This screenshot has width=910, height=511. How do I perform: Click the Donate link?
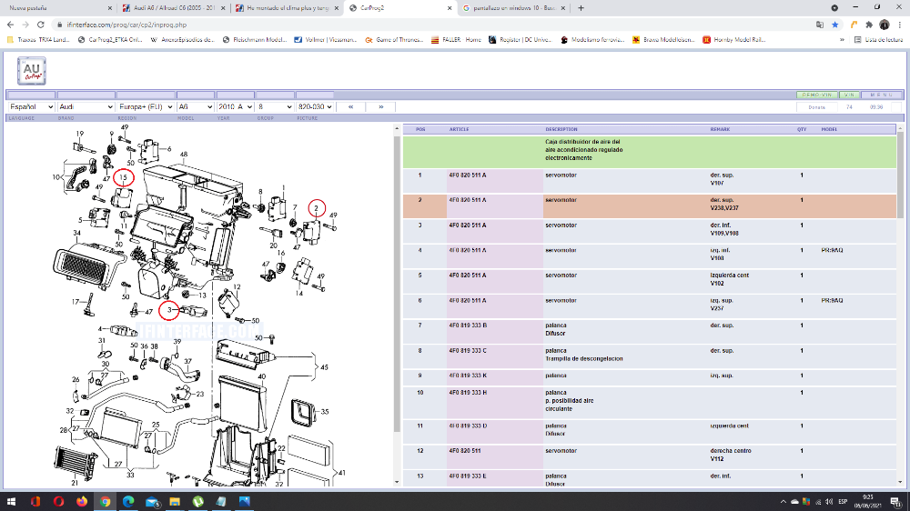tap(816, 107)
